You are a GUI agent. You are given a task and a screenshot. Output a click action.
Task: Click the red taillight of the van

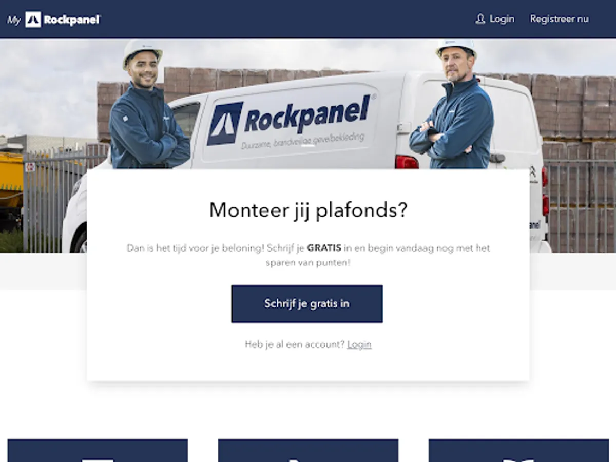click(x=407, y=162)
